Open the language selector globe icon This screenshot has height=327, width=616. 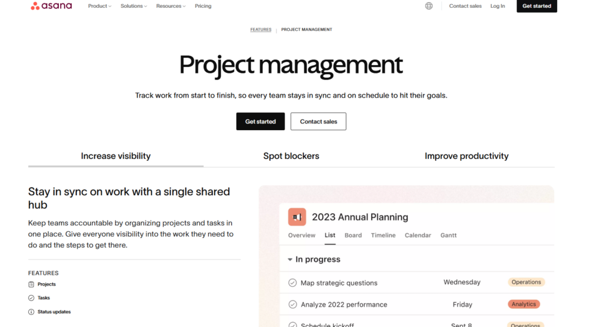[x=429, y=6]
